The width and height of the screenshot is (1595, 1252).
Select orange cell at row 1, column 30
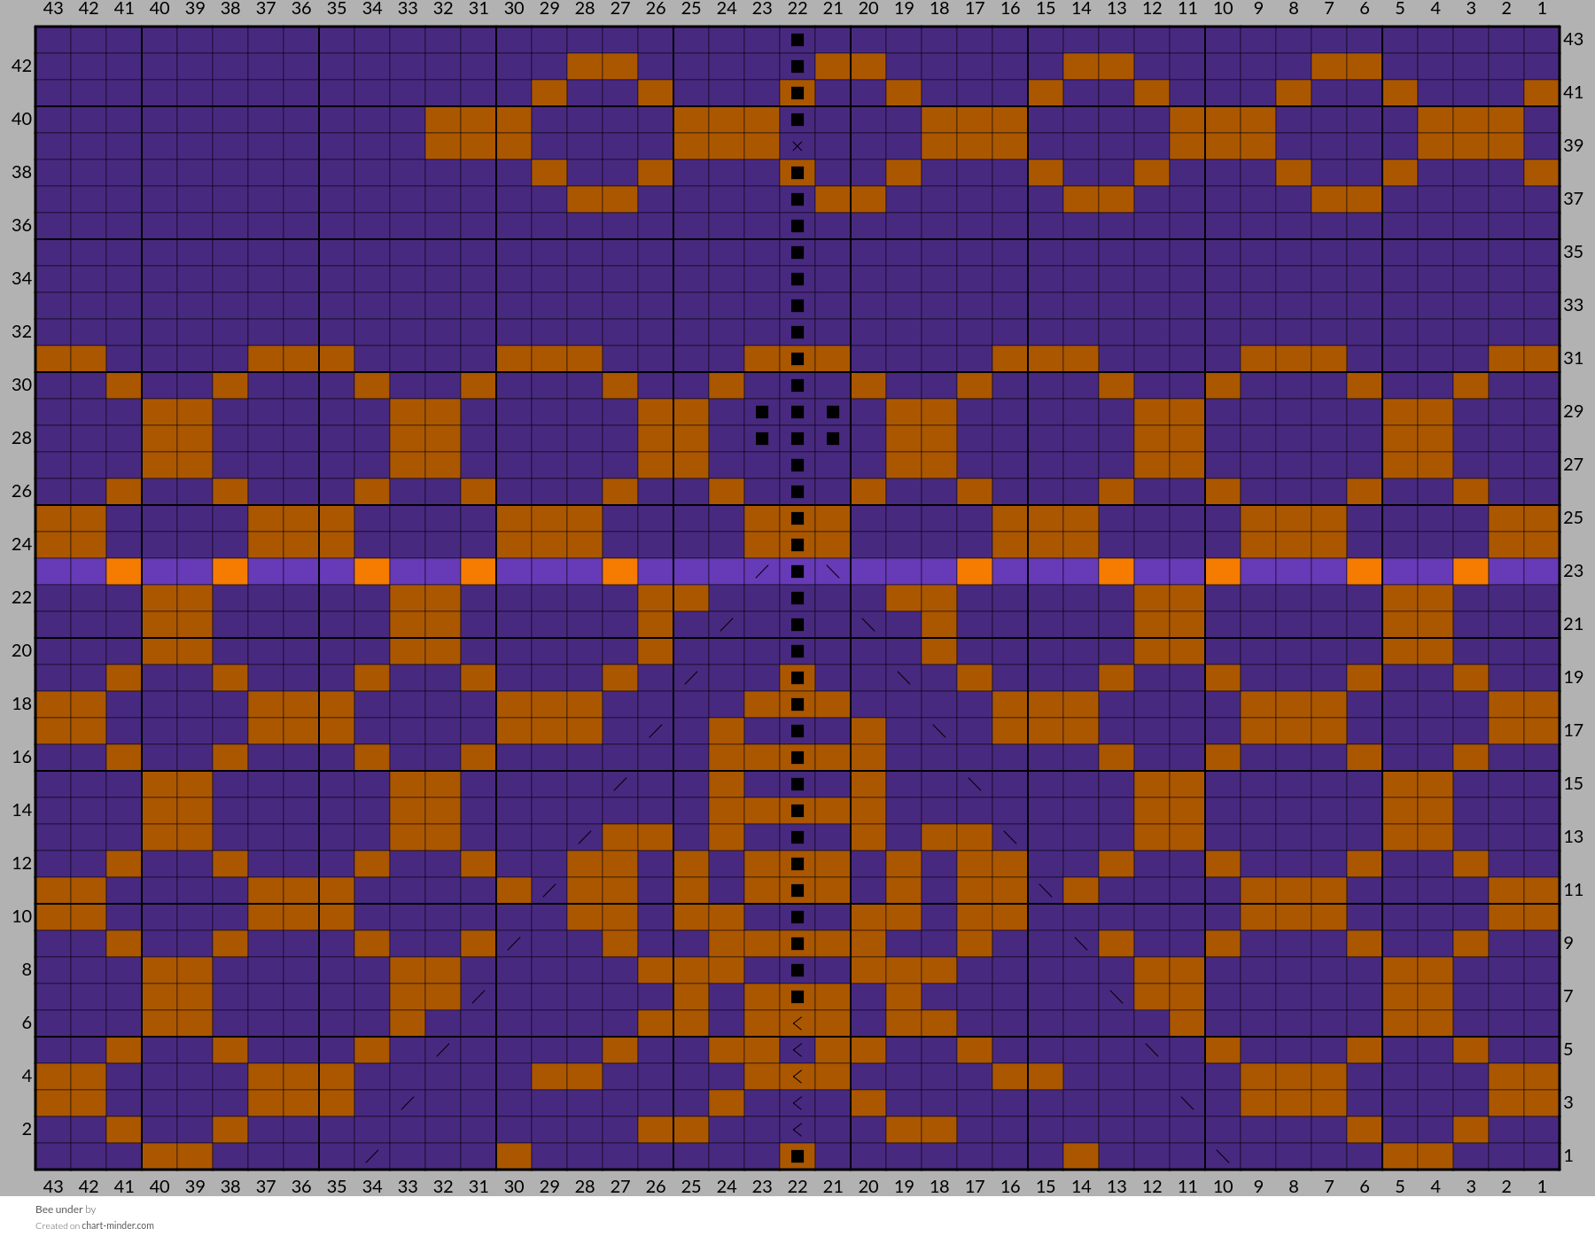[x=514, y=1156]
